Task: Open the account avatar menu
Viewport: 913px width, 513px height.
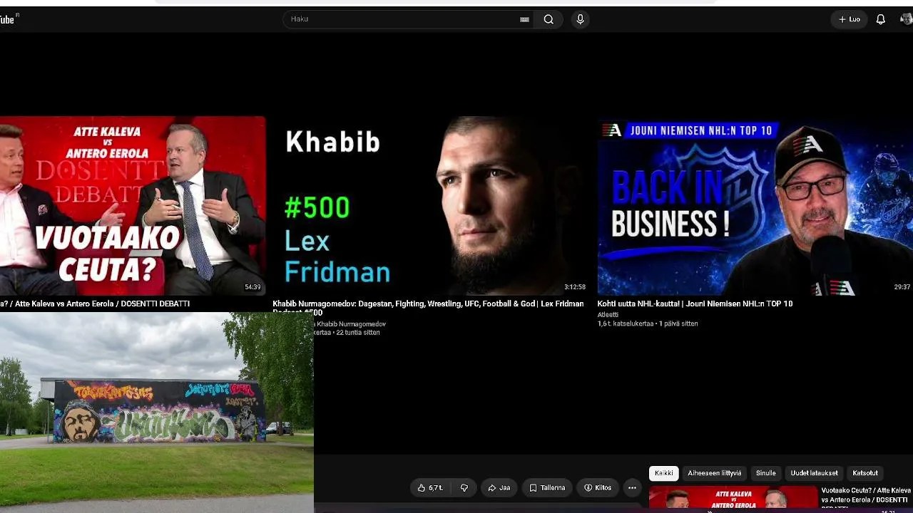Action: point(907,19)
